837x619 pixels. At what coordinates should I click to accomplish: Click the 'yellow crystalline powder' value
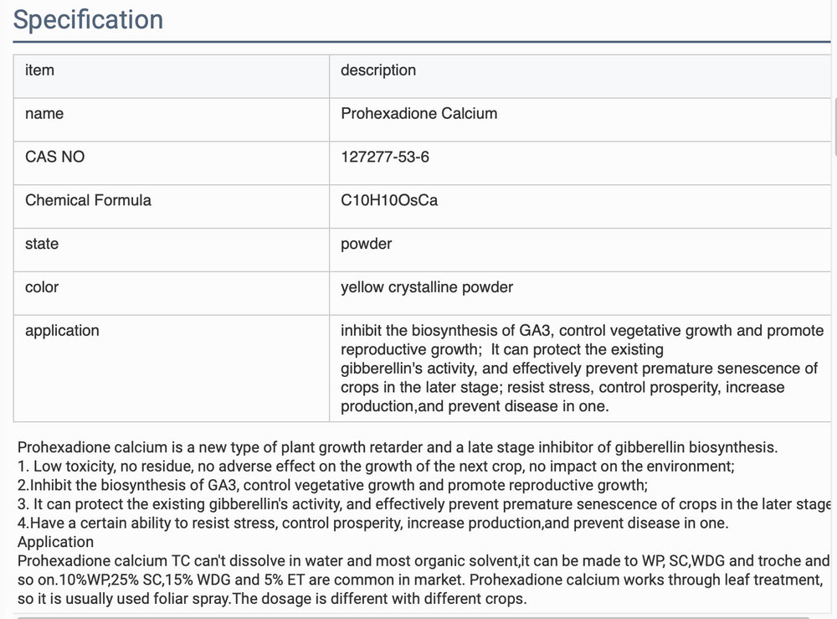tap(427, 287)
